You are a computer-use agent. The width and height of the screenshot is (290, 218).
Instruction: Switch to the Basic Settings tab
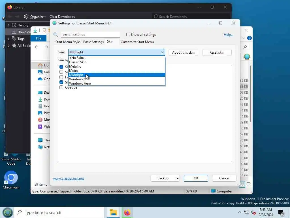pyautogui.click(x=93, y=42)
